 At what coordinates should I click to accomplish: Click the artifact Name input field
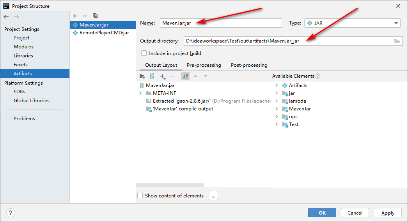221,23
